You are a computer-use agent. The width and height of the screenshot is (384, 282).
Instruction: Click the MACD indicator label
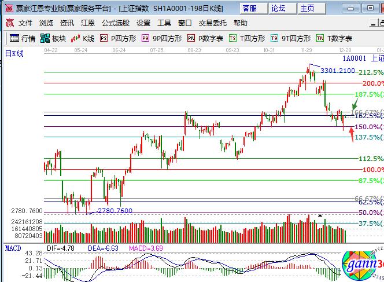[13, 248]
